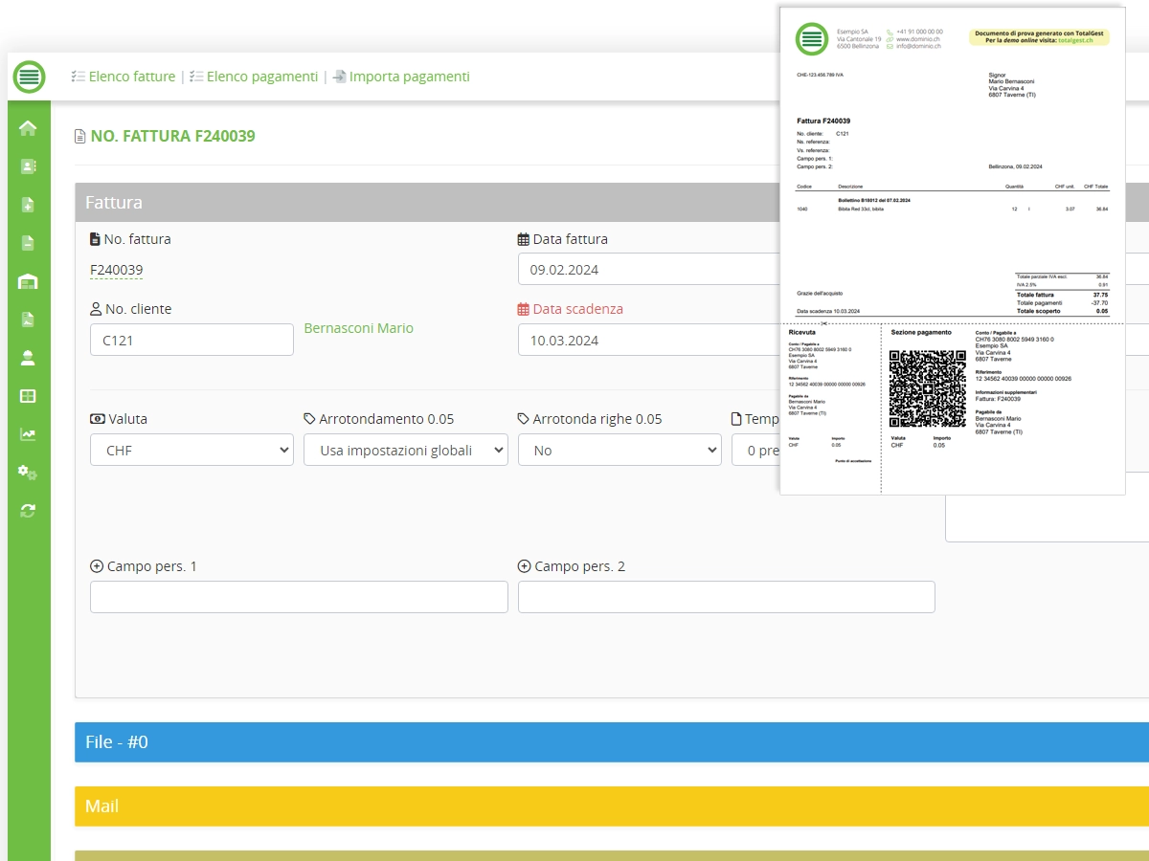1149x861 pixels.
Task: Open the Valuta CHF dropdown
Action: tap(191, 450)
